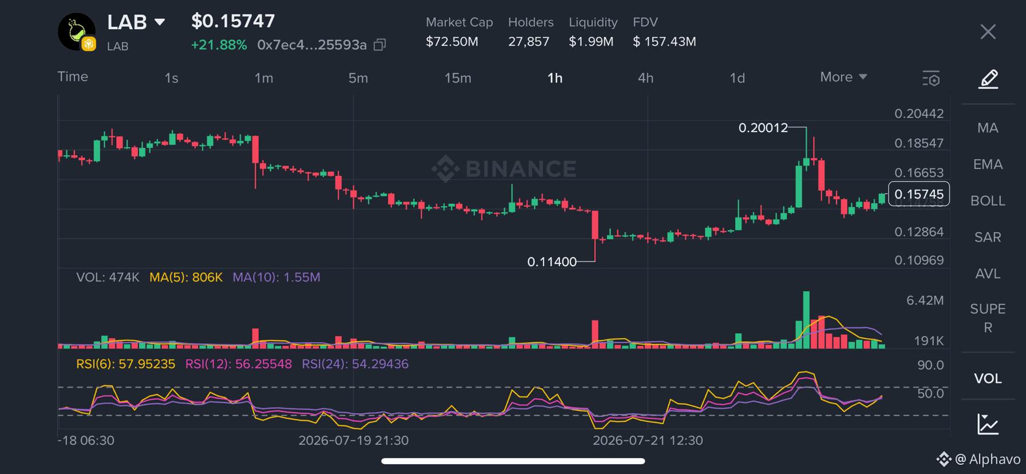Tap the LAB token logo

point(77,32)
